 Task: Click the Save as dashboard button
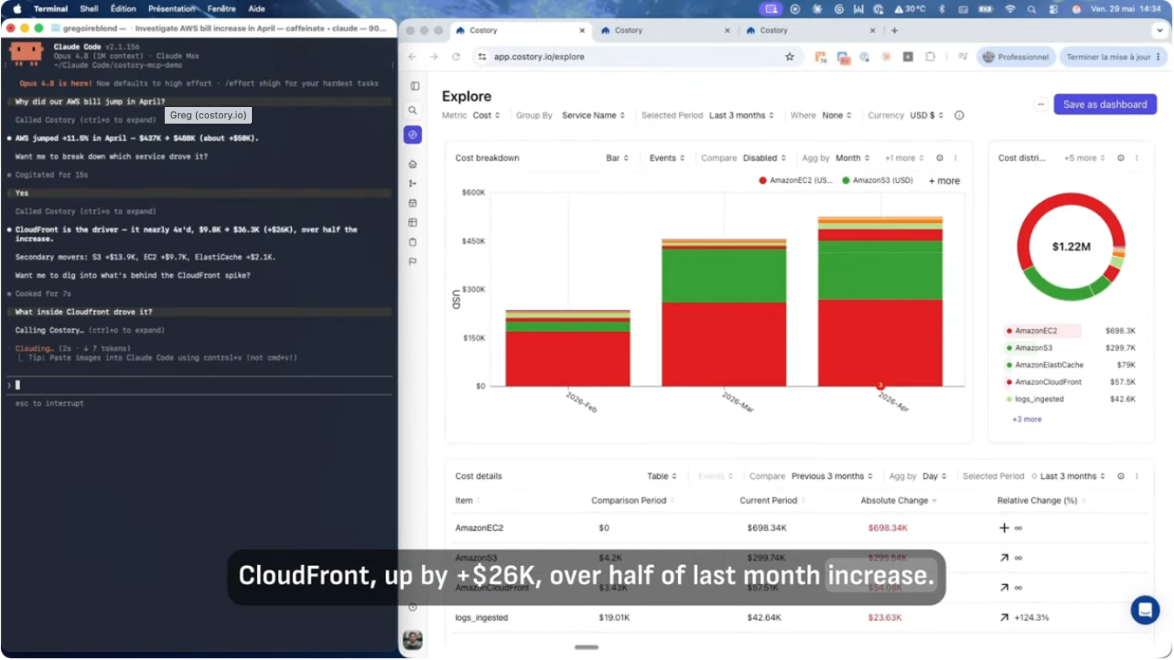pos(1105,104)
